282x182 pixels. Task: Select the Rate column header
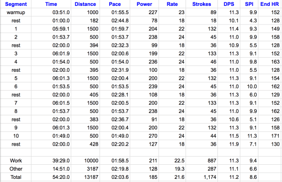click(x=172, y=5)
